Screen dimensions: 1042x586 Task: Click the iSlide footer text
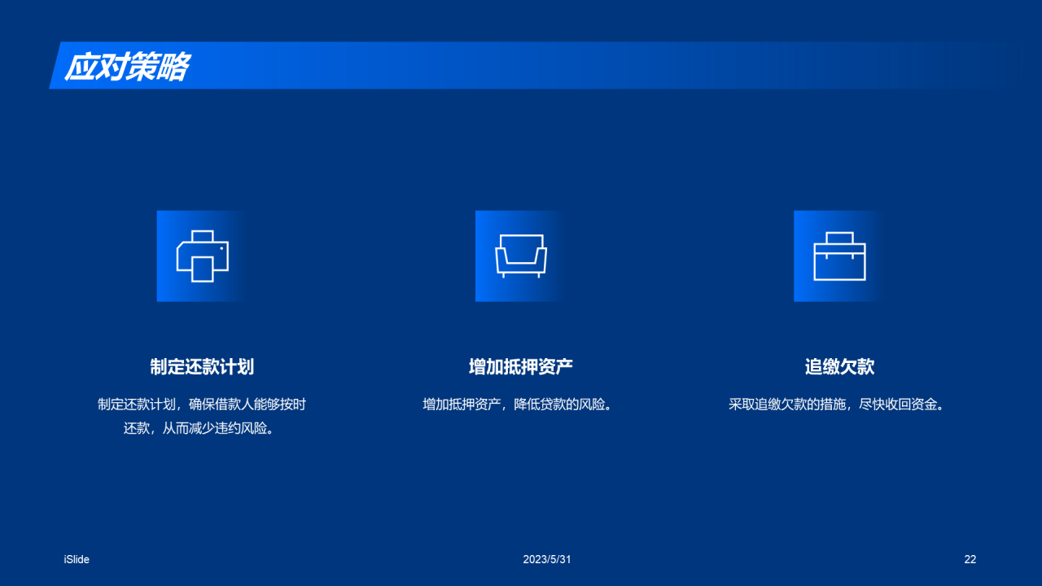click(x=77, y=560)
